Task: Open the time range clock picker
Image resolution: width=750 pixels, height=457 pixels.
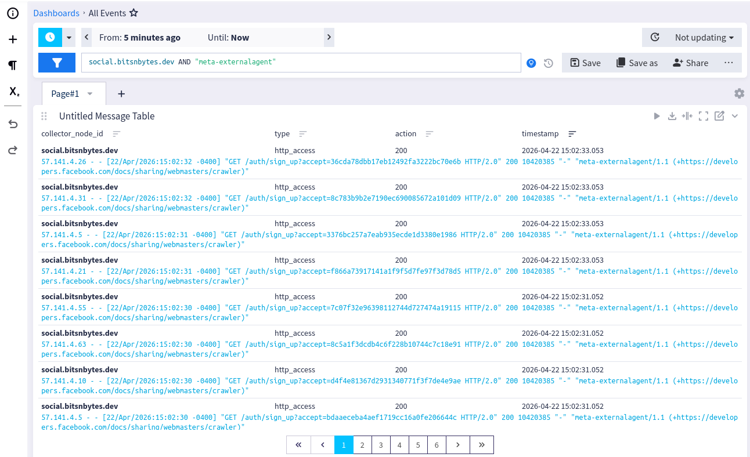Action: (50, 37)
